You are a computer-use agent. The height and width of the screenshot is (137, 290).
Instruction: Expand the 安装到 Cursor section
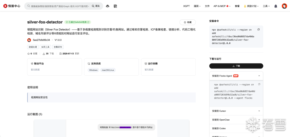pos(236,111)
